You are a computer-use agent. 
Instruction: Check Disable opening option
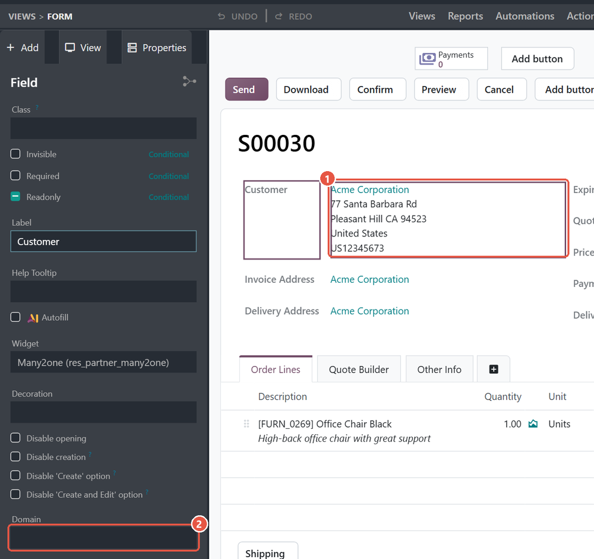click(15, 438)
